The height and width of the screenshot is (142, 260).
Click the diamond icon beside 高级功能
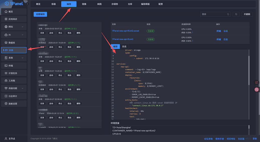6,88
